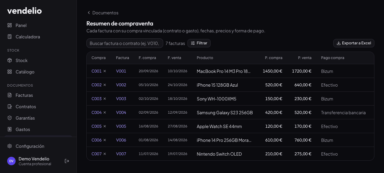Click the Transferencia bancaria payment cell
The width and height of the screenshot is (384, 173).
click(x=343, y=113)
